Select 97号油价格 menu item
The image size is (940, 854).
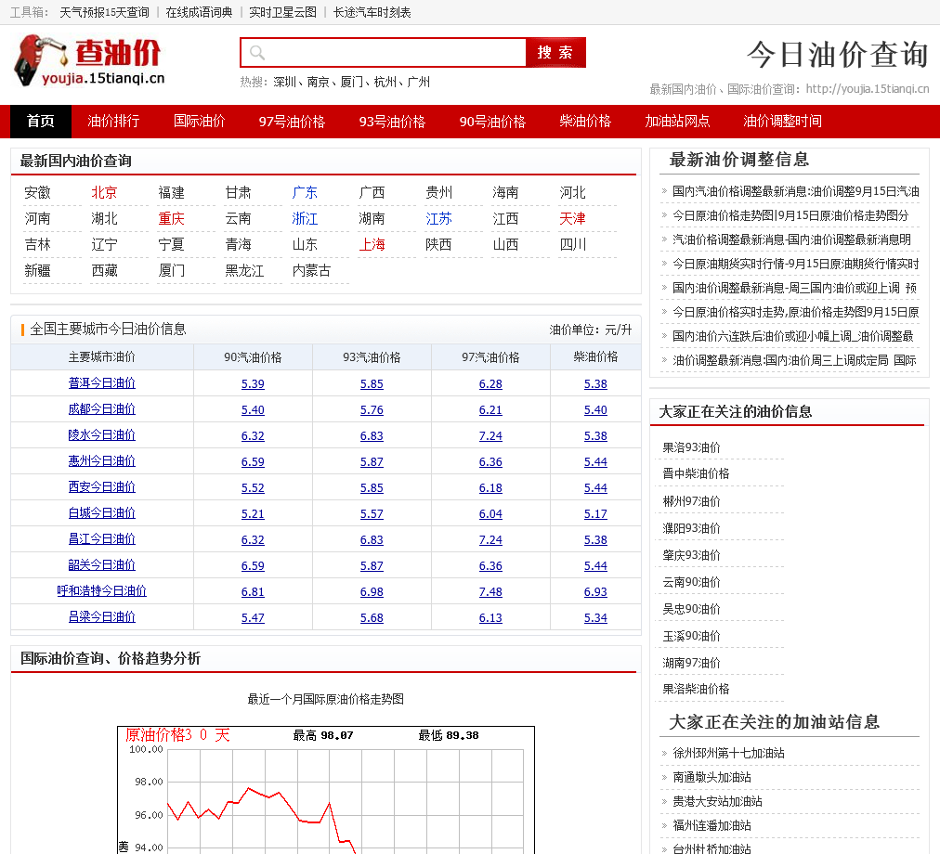292,122
